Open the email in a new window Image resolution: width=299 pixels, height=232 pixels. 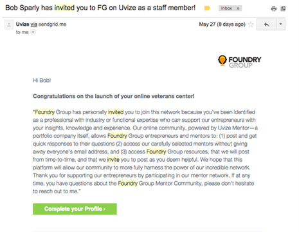[283, 8]
